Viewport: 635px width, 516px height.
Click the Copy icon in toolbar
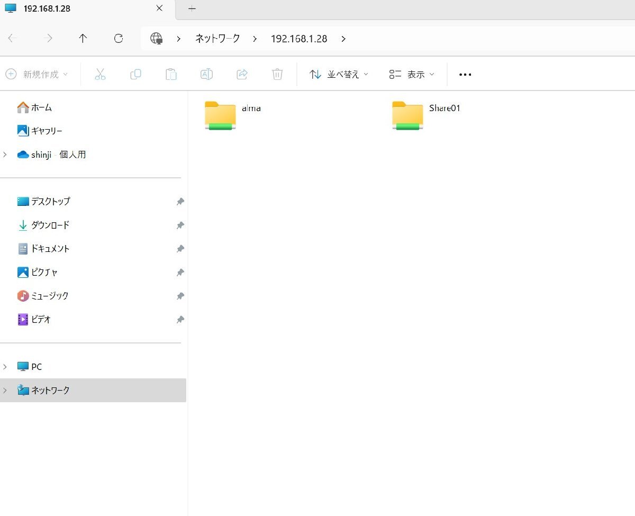pos(135,74)
